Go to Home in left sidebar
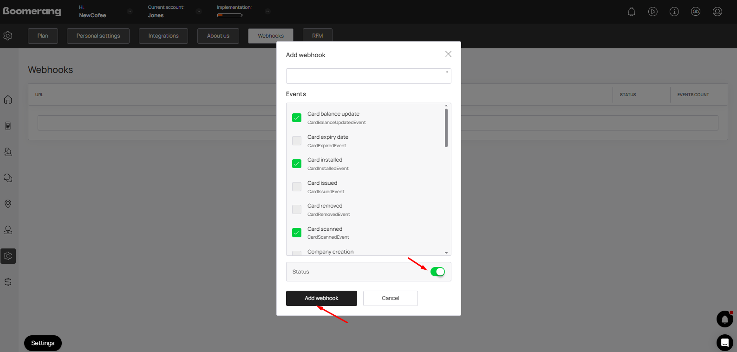Image resolution: width=737 pixels, height=352 pixels. pos(8,99)
